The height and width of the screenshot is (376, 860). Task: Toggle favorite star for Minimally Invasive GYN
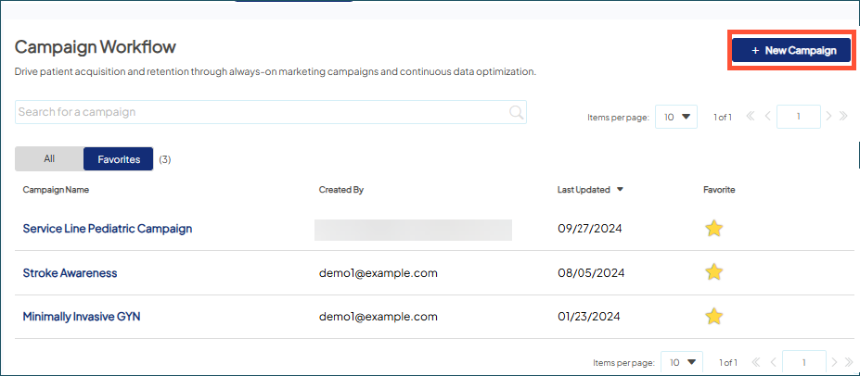coord(713,317)
